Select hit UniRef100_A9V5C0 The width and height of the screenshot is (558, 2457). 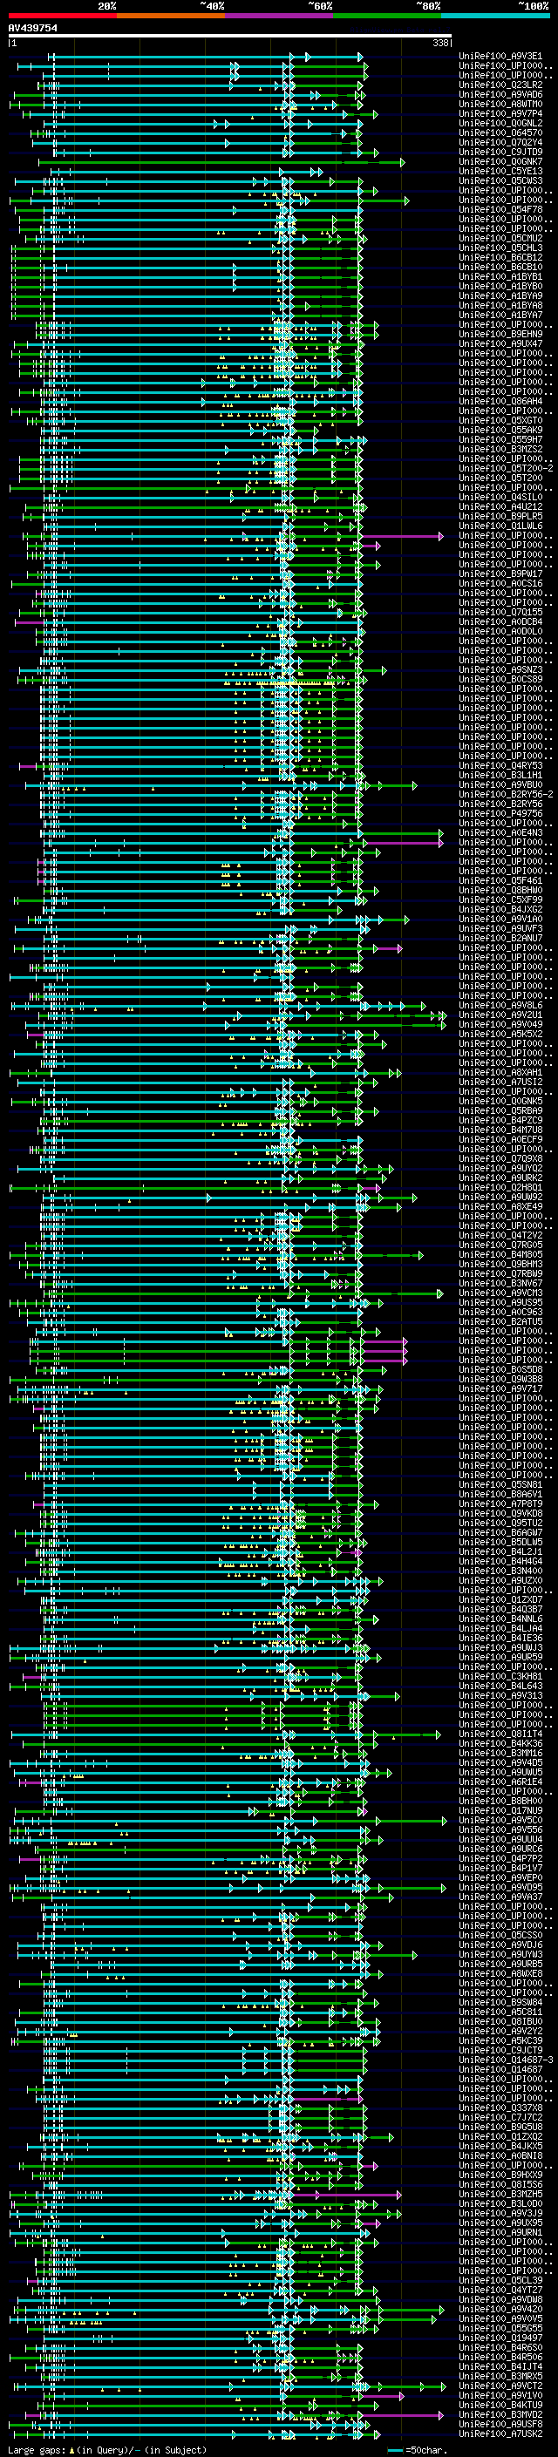click(500, 1820)
